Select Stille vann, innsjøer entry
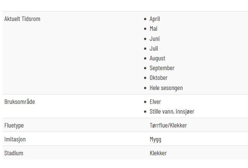 (172, 111)
